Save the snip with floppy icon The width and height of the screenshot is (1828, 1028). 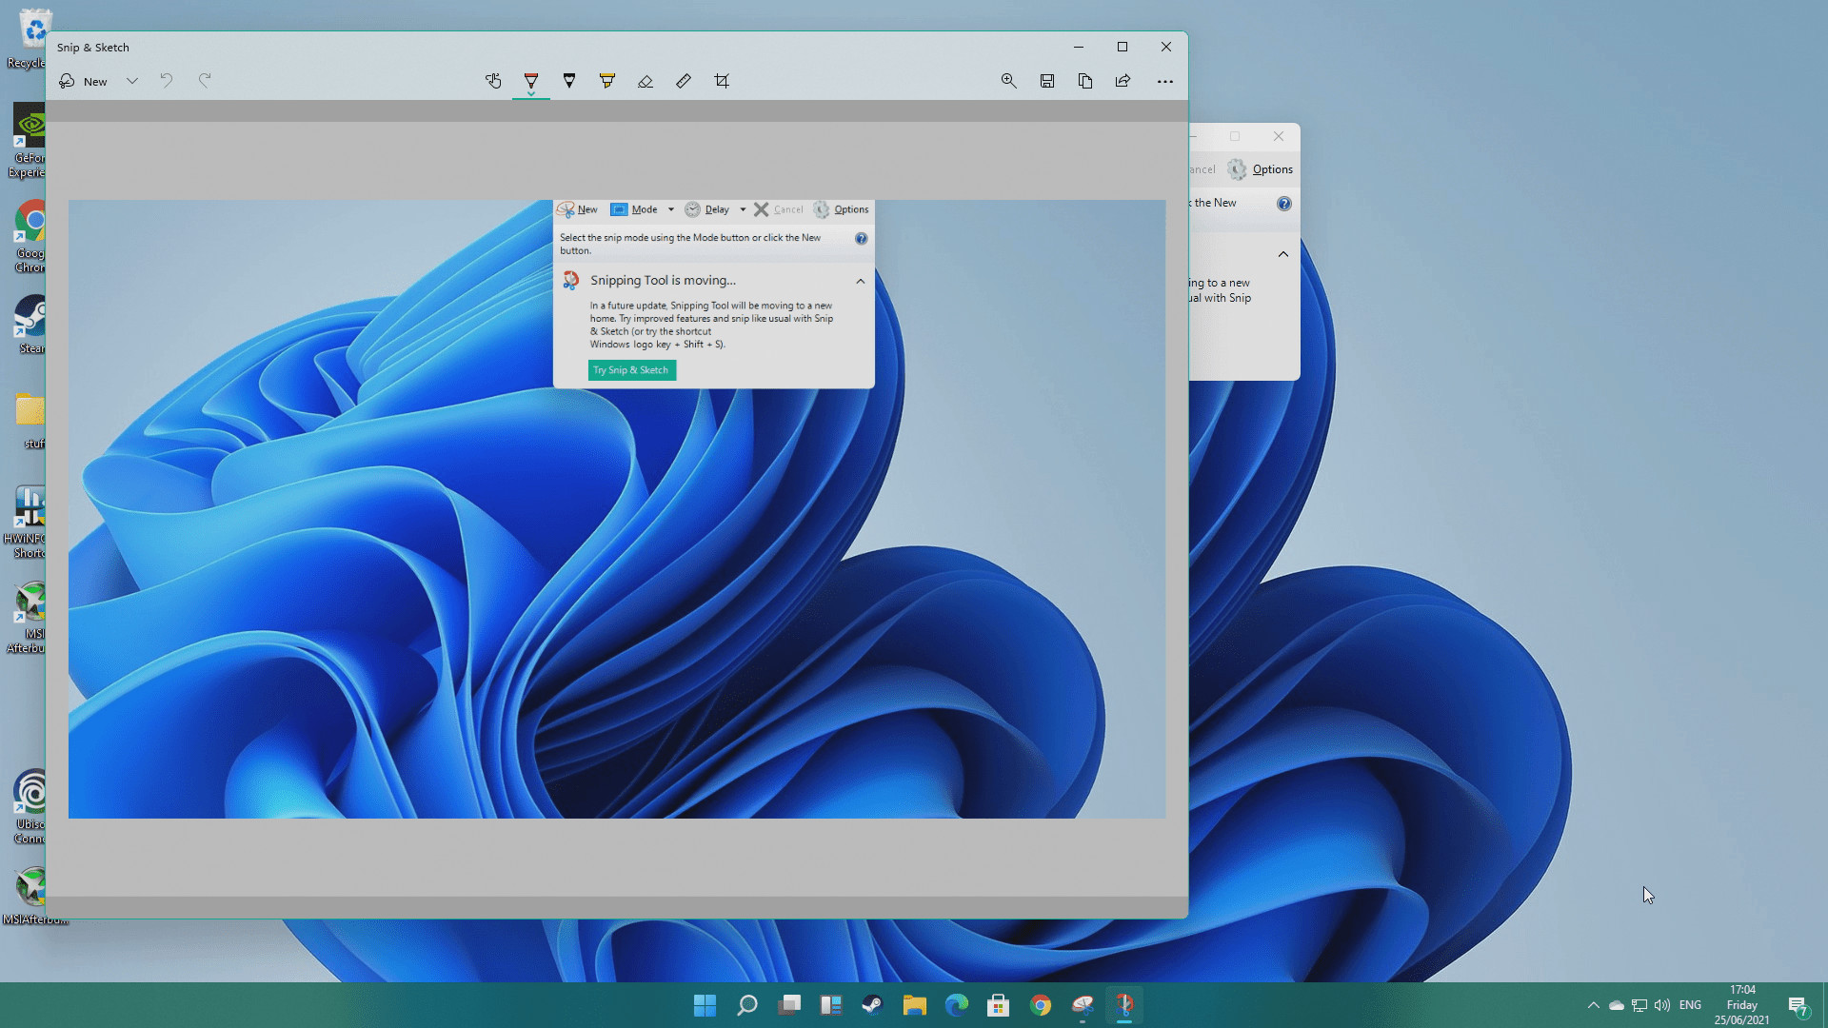[1047, 82]
